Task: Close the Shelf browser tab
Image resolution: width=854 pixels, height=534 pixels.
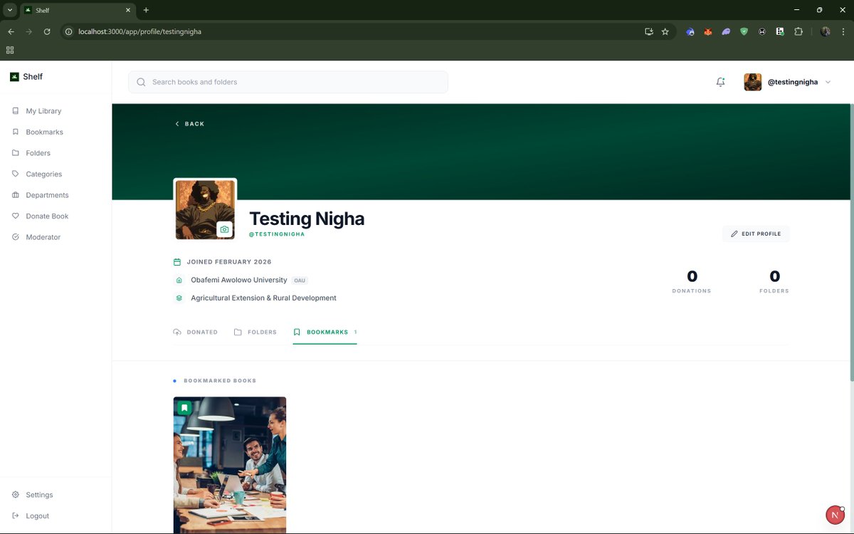Action: click(x=128, y=10)
